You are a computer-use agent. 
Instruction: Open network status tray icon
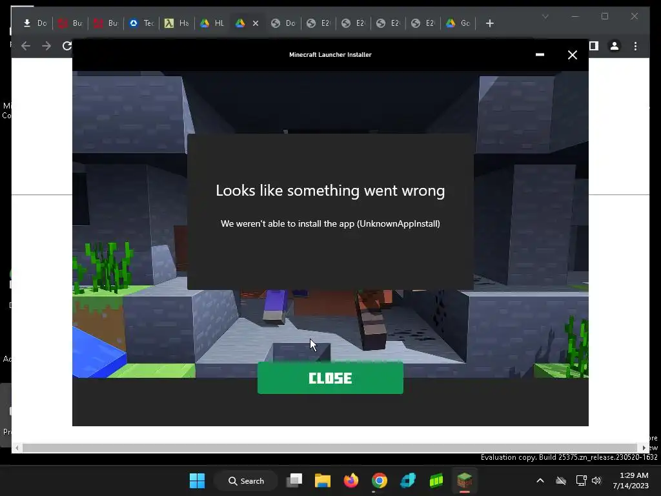click(581, 480)
